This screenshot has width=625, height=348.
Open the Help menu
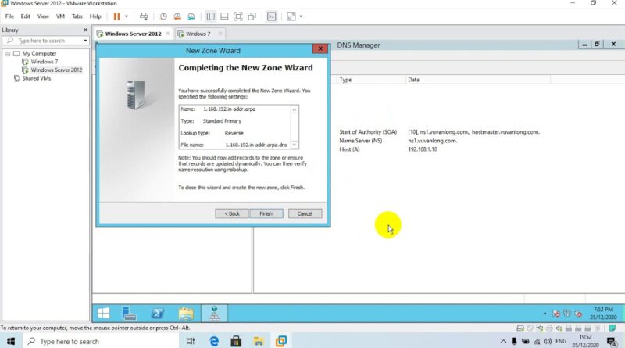[95, 16]
